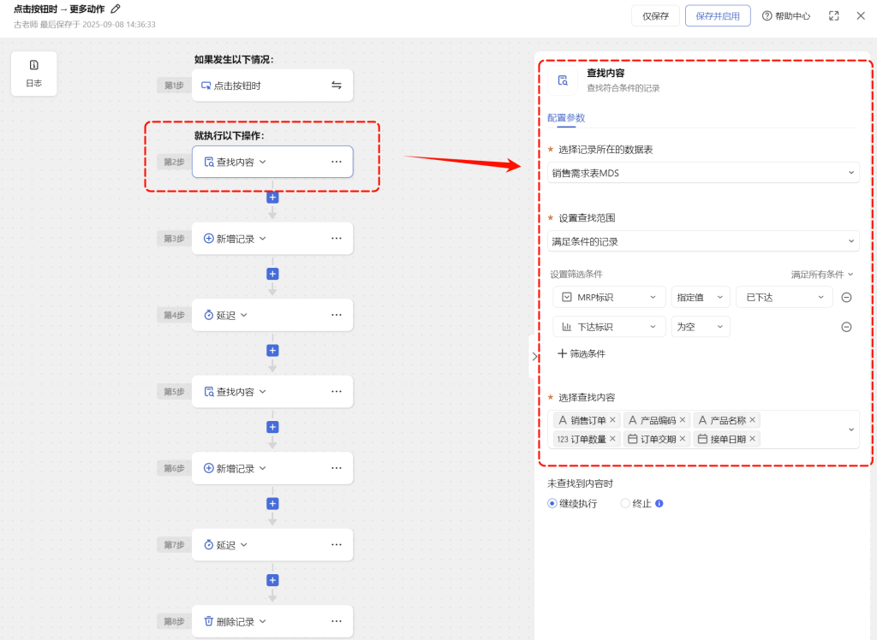The image size is (877, 640).
Task: Select the 继续执行 radio option
Action: click(552, 504)
